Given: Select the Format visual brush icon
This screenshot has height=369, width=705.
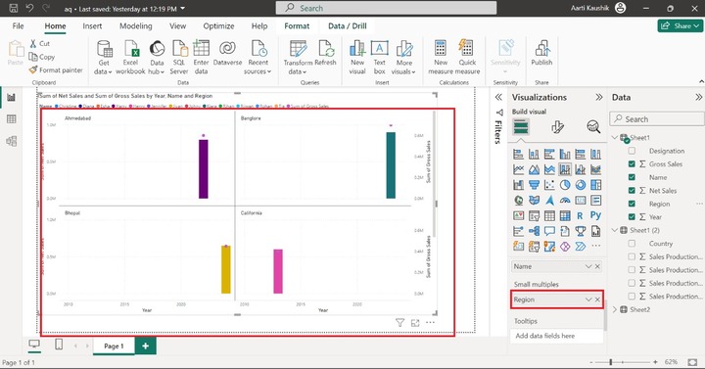Looking at the screenshot, I should 557,127.
